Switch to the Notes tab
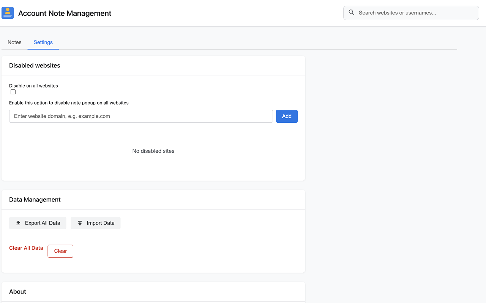486x303 pixels. 14,42
